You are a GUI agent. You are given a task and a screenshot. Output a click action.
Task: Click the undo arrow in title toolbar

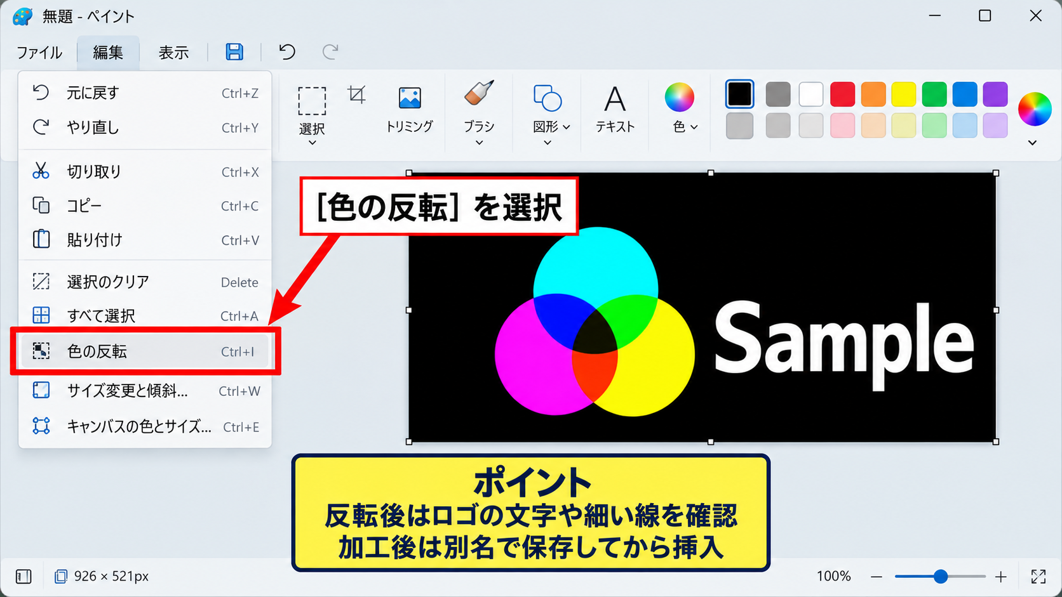click(287, 51)
